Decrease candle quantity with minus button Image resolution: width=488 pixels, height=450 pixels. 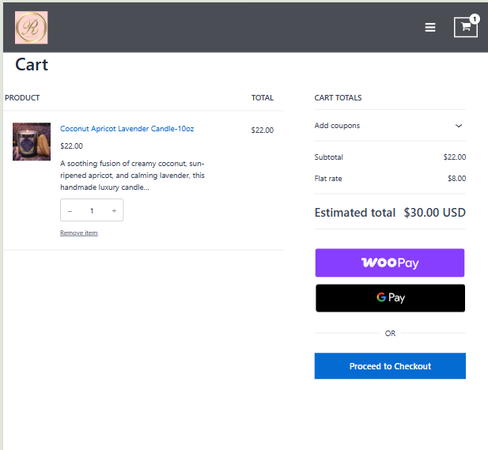coord(70,210)
